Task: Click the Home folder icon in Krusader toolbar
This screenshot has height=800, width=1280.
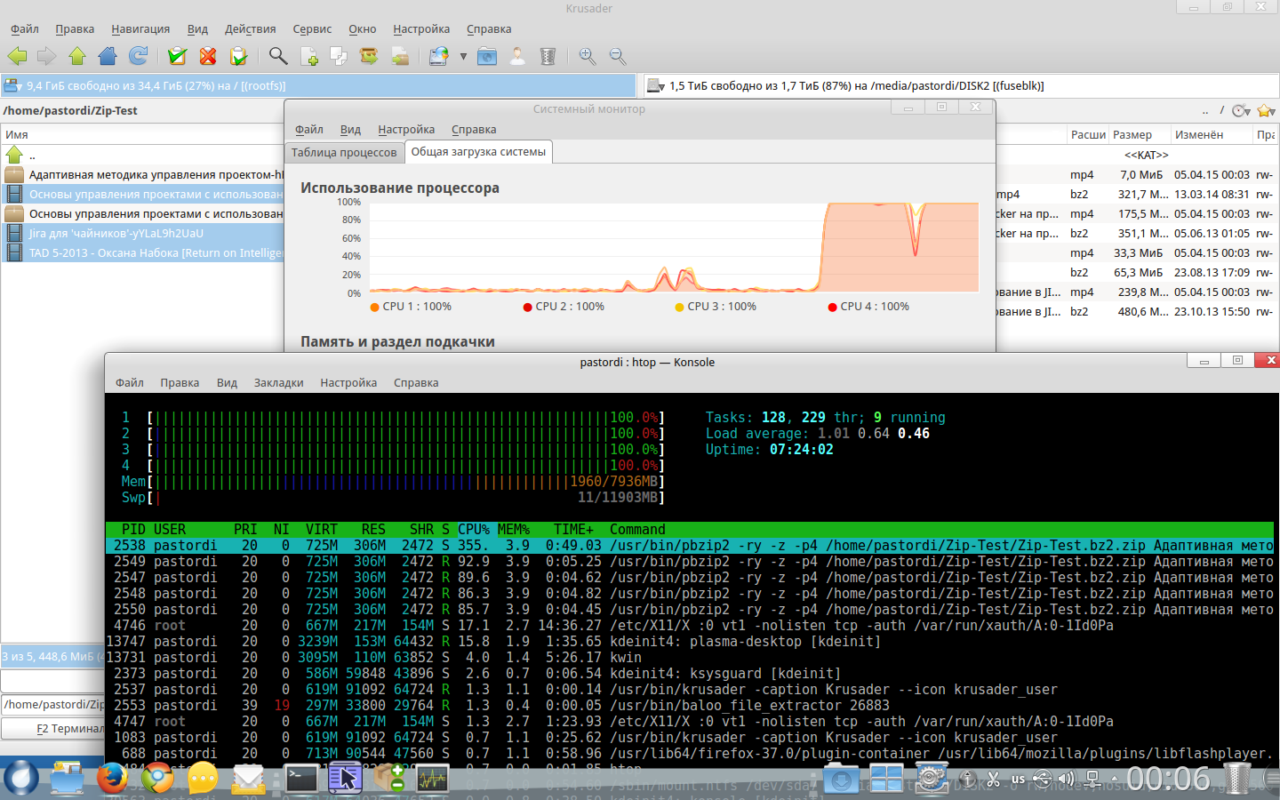Action: 108,56
